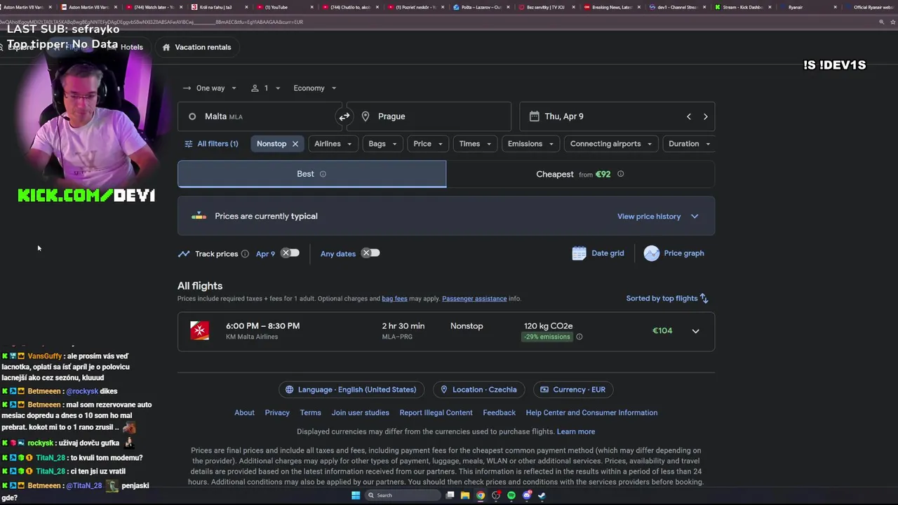This screenshot has width=898, height=505.
Task: Switch to Vacation rentals tab
Action: [x=196, y=47]
